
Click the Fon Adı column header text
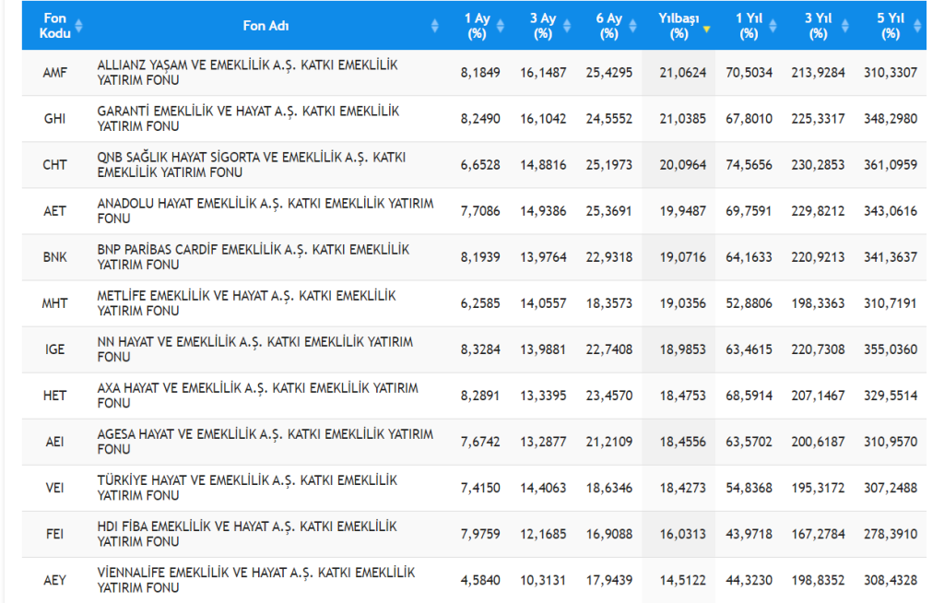[265, 26]
